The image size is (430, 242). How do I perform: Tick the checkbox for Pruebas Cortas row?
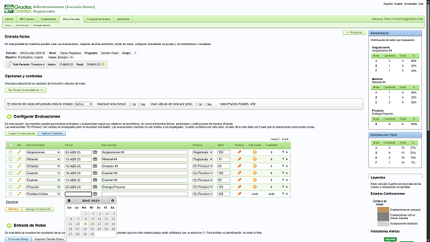(x=11, y=194)
